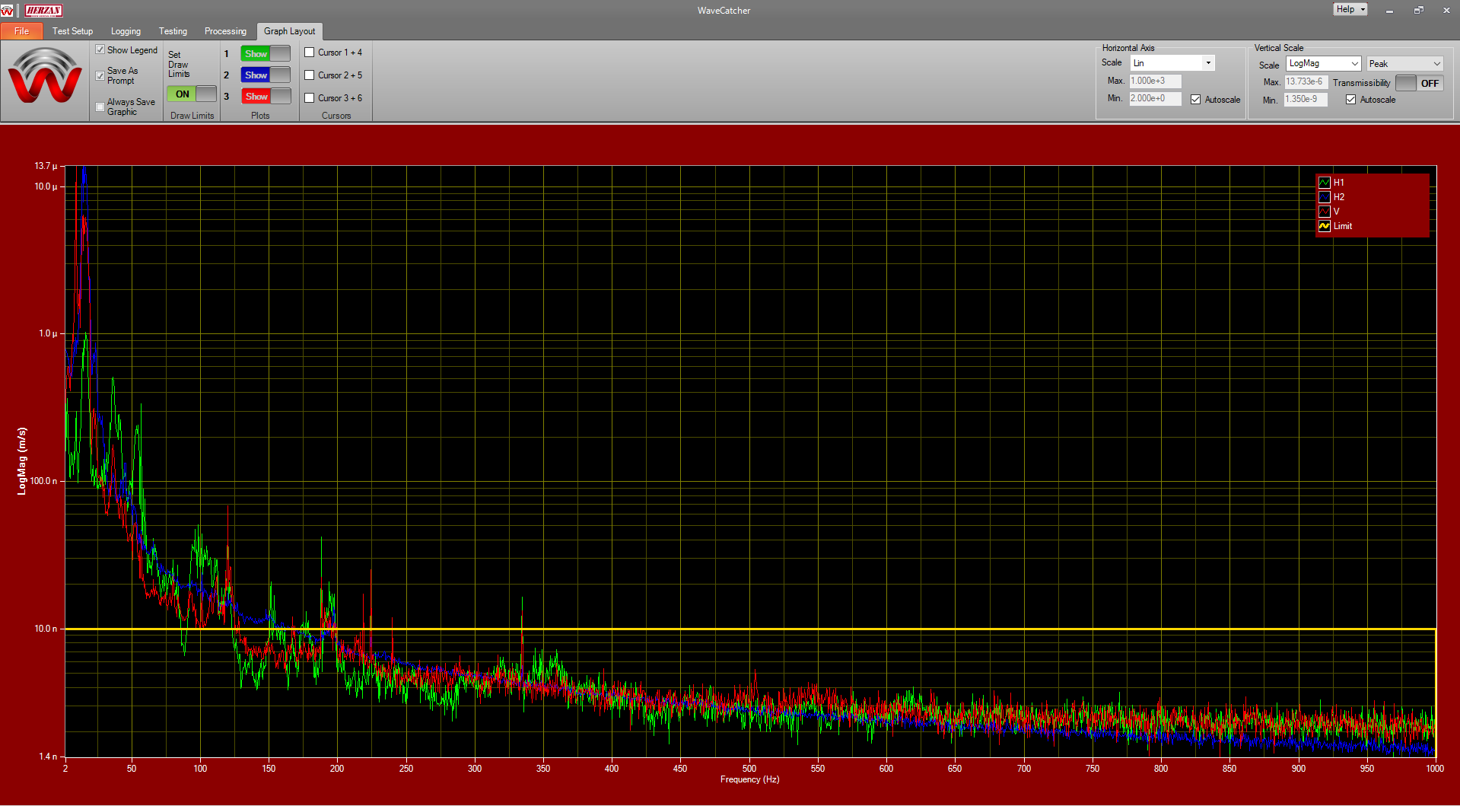Switch to the Test Setup tab
This screenshot has width=1460, height=806.
72,31
